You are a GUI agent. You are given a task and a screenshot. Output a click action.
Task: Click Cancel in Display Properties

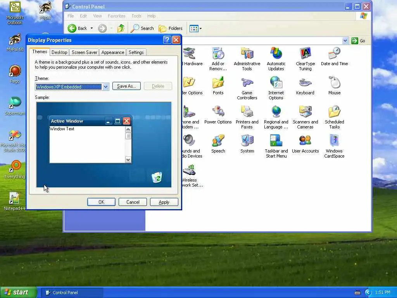[x=133, y=202]
